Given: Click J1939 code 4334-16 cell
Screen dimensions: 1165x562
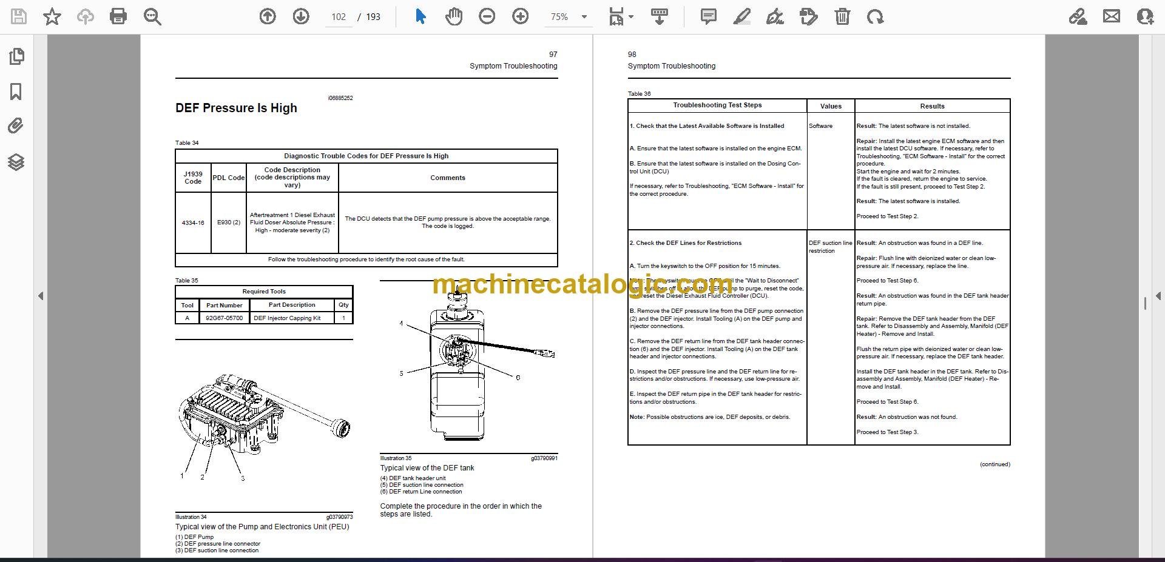Looking at the screenshot, I should [x=193, y=222].
